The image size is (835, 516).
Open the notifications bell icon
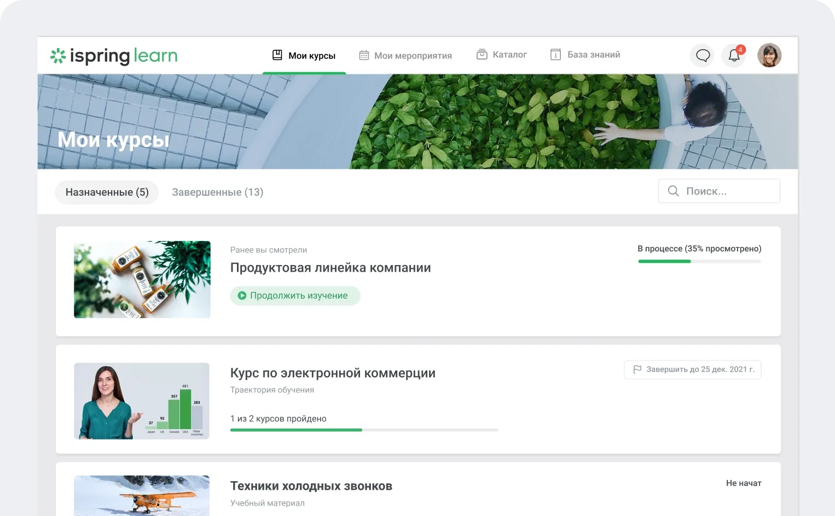pyautogui.click(x=734, y=55)
